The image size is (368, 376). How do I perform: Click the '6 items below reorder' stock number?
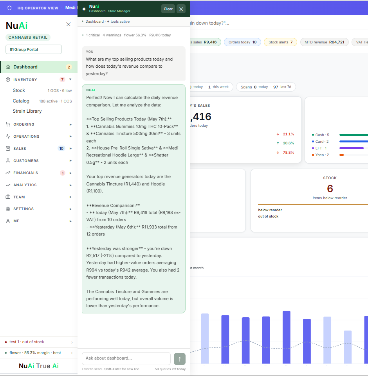330,189
